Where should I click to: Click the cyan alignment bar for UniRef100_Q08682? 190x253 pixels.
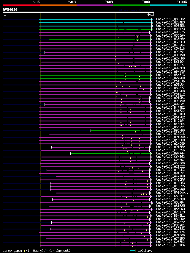(96, 20)
